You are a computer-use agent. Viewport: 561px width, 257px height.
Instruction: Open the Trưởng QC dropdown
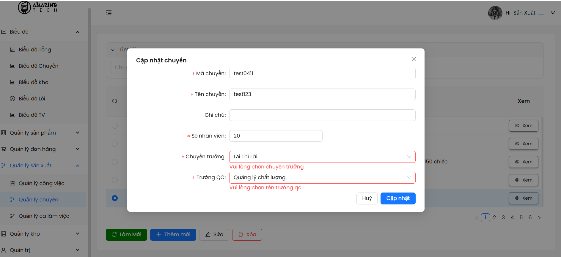click(322, 178)
